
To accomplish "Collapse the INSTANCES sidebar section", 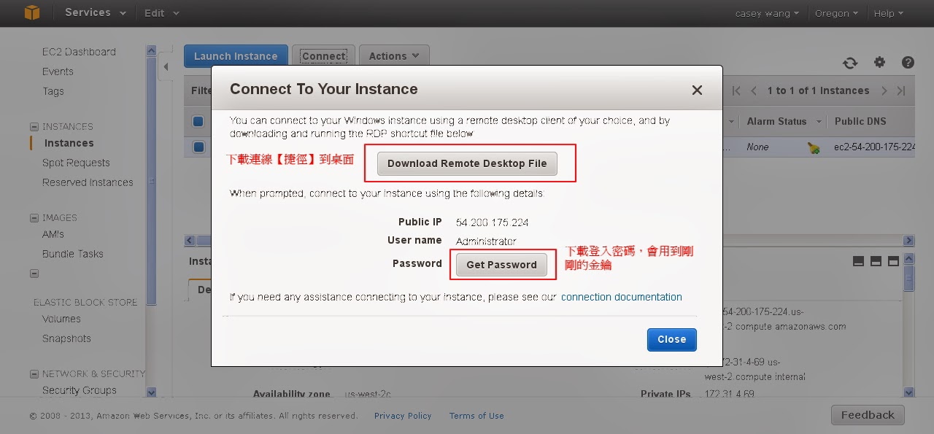I will [34, 126].
